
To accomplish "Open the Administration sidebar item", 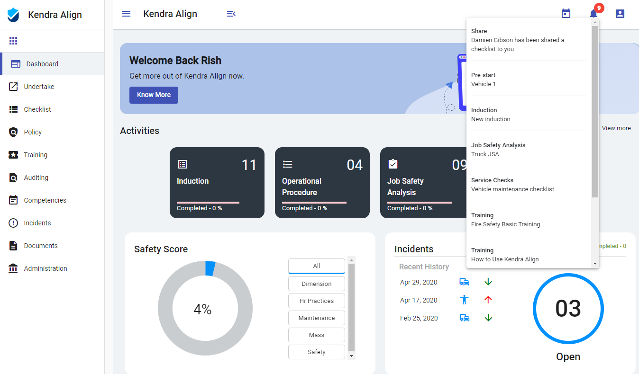I will tap(52, 268).
